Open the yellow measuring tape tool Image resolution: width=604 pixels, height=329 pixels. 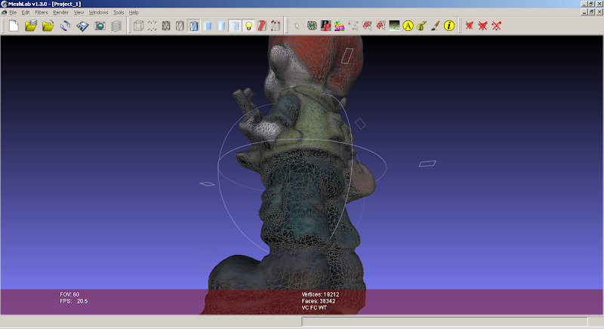point(422,26)
